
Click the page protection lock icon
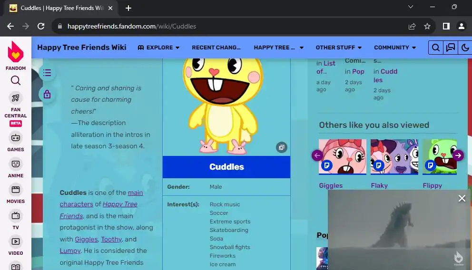click(x=47, y=95)
